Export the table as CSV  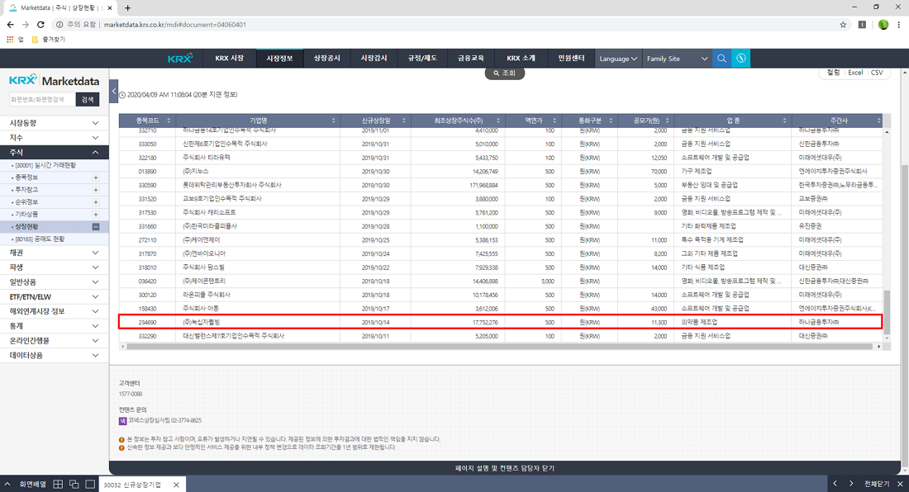pos(877,73)
